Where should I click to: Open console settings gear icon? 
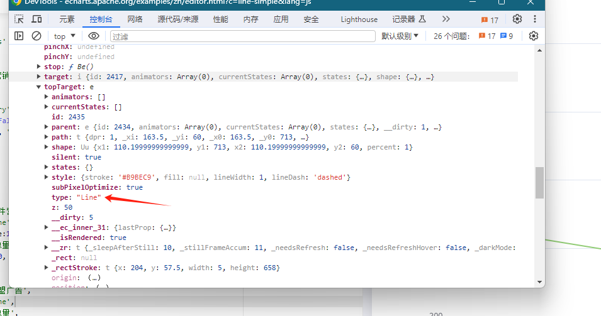(x=534, y=36)
